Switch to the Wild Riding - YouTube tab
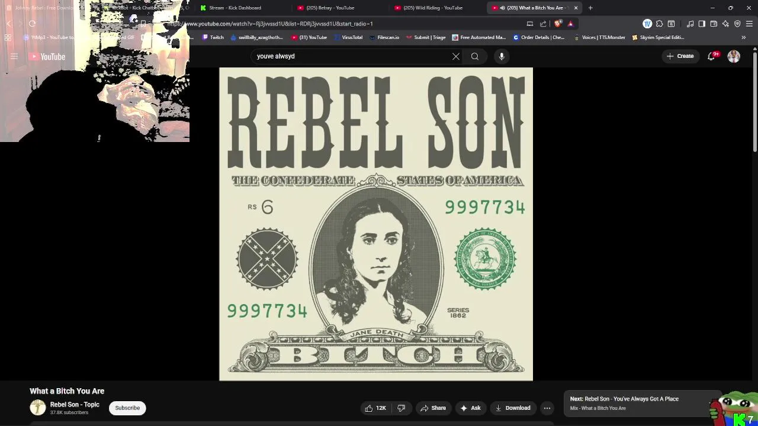The width and height of the screenshot is (758, 426). (x=437, y=8)
